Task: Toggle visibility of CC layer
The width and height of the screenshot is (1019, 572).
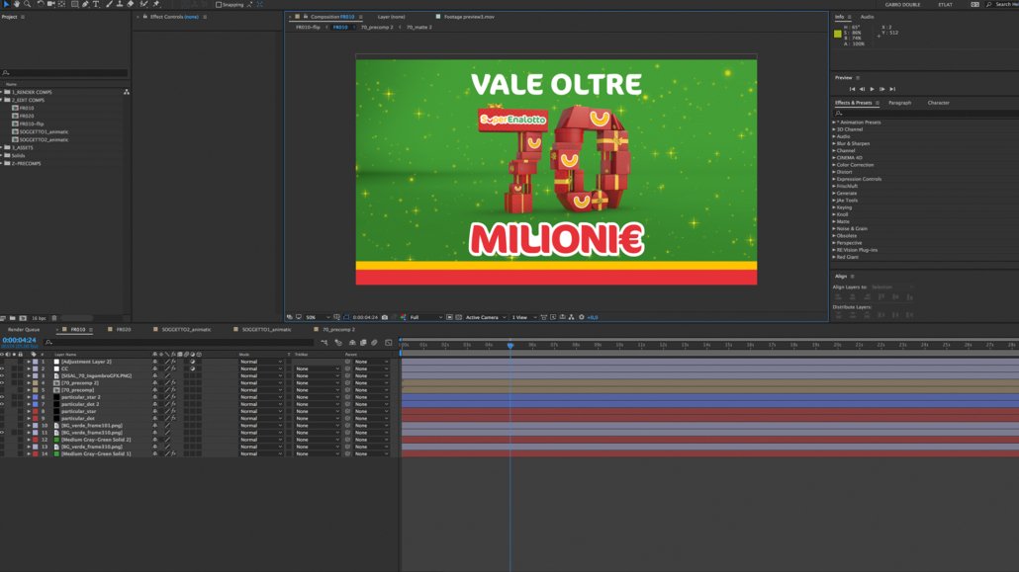Action: click(x=2, y=368)
